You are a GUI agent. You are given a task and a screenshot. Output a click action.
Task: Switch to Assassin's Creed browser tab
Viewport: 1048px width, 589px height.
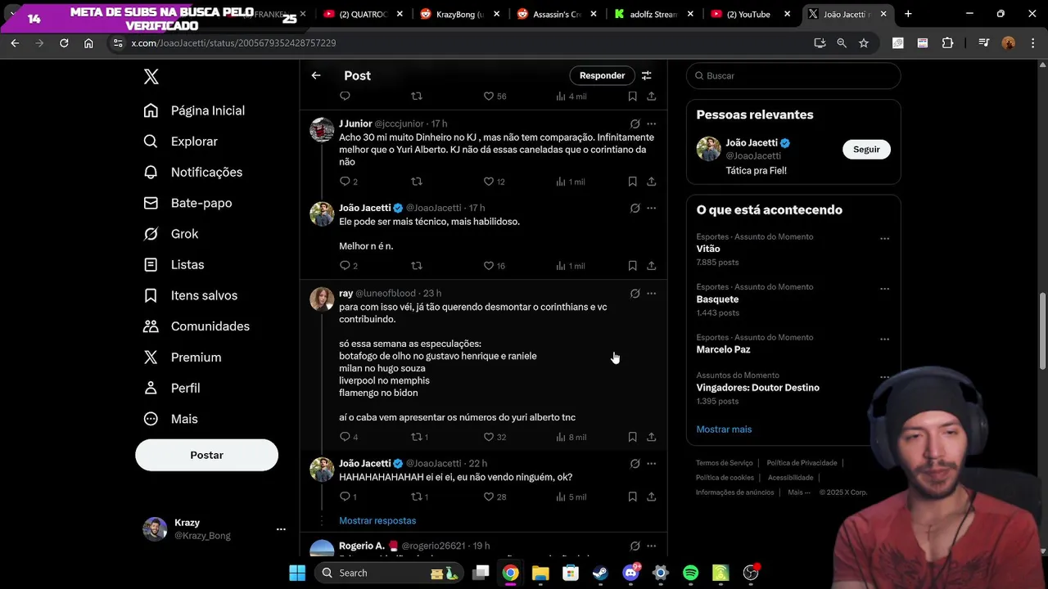click(x=556, y=14)
